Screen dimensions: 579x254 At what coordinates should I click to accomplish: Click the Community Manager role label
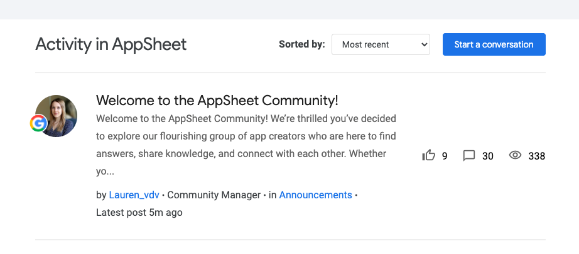point(214,195)
